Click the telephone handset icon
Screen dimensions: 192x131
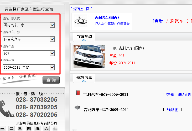pyautogui.click(x=7, y=108)
